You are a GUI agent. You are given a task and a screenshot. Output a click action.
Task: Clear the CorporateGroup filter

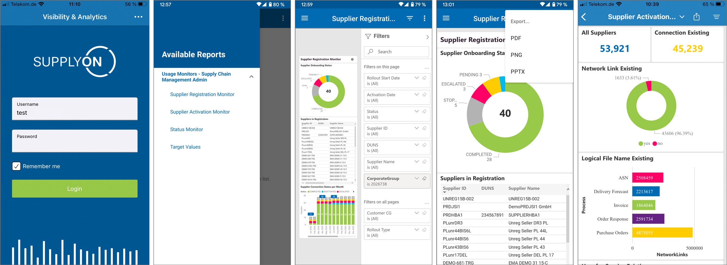pos(424,178)
